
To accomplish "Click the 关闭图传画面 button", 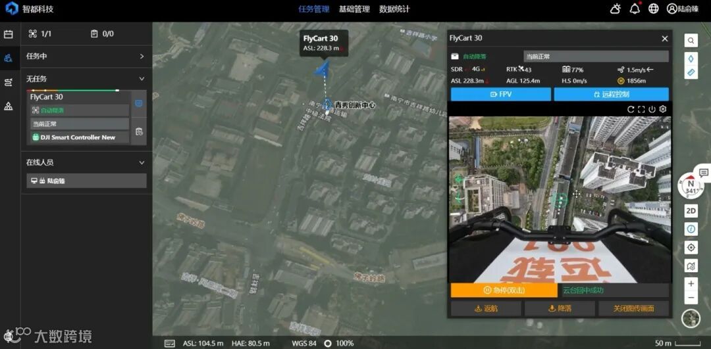I will (633, 309).
